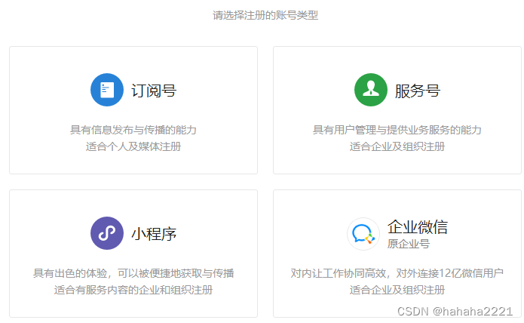
Task: Click the purple 小程序 link icon
Action: 107,233
